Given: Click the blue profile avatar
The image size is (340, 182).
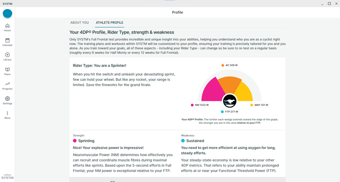Looking at the screenshot, I should coord(7,14).
